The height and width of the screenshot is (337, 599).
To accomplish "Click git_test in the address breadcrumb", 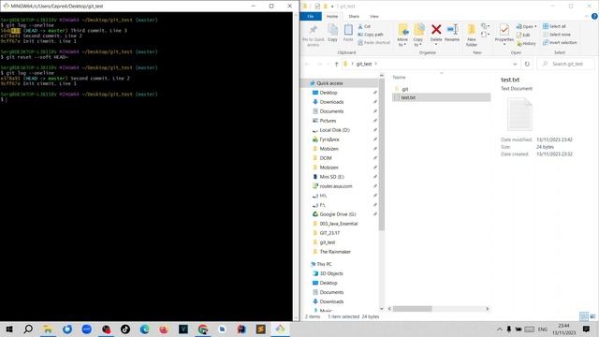I will (x=364, y=65).
